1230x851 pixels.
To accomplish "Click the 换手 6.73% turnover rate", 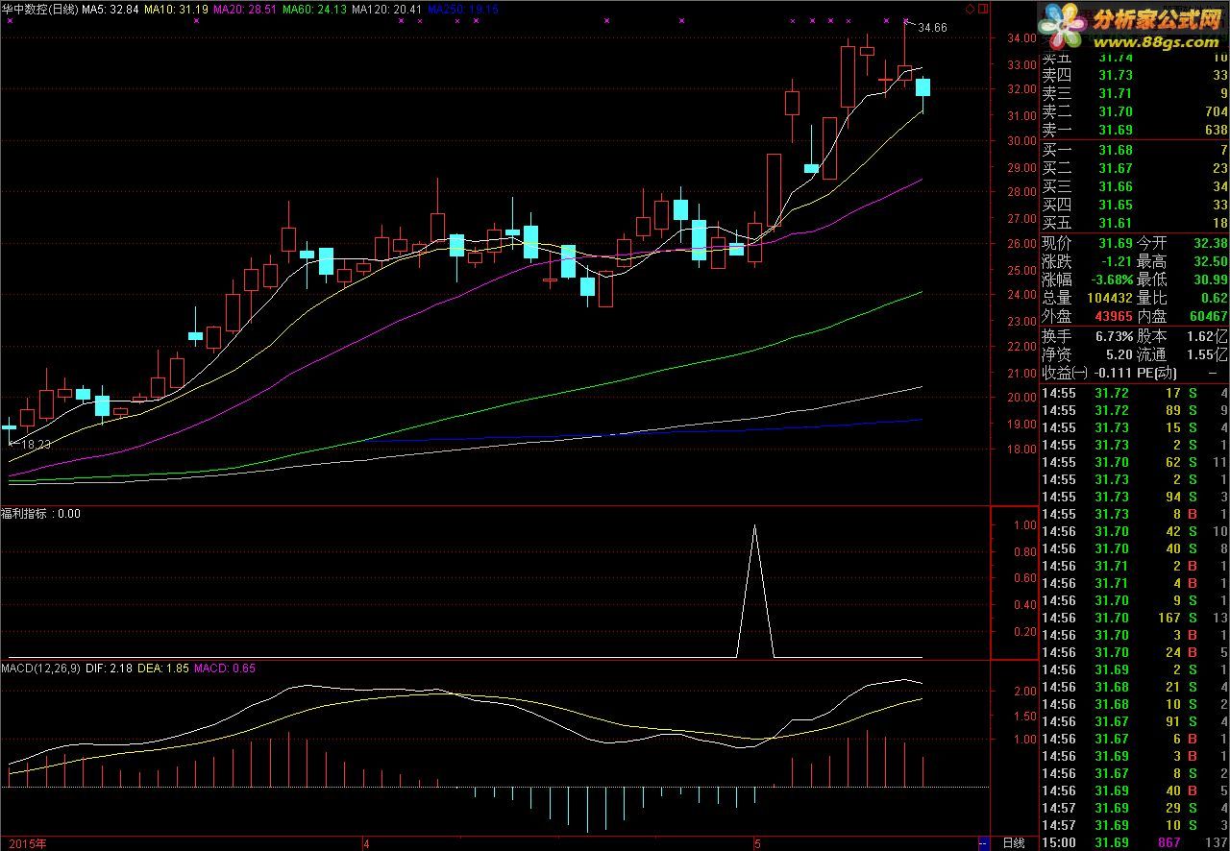I will tap(1113, 336).
